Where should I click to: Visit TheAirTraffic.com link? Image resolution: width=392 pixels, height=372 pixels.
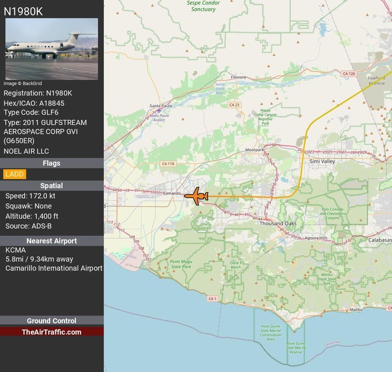[51, 332]
